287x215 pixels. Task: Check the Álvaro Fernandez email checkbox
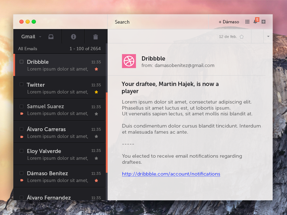(22, 197)
